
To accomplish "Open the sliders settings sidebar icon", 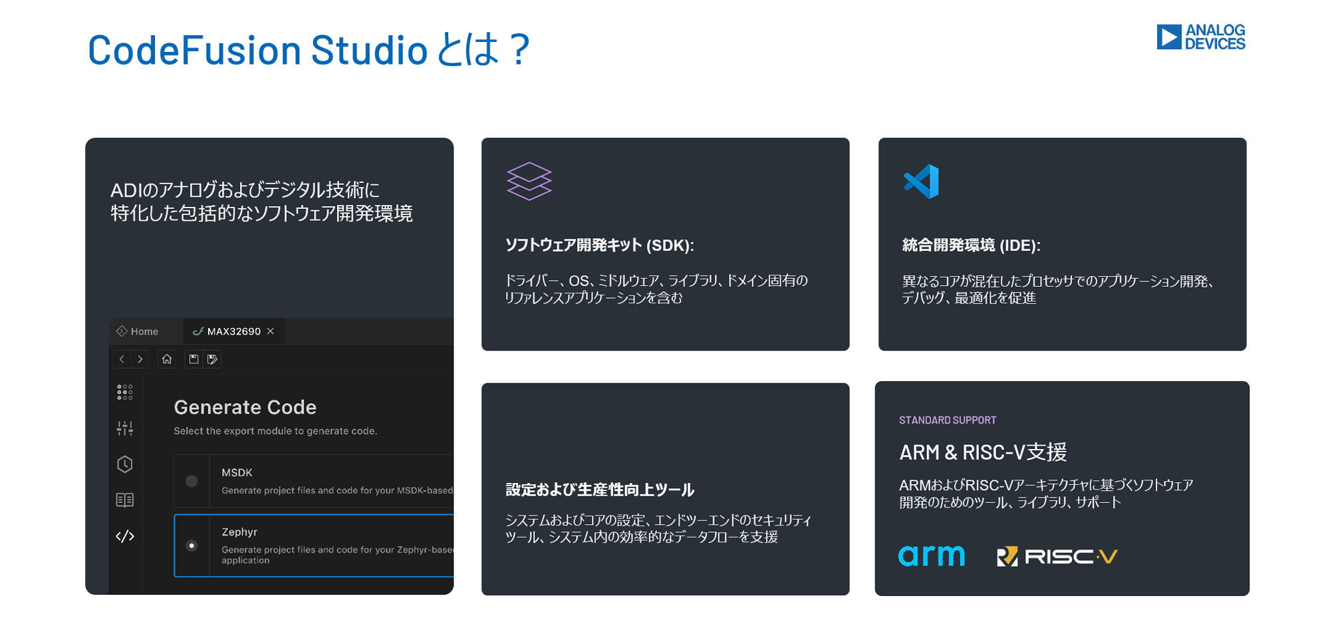I will tap(125, 428).
